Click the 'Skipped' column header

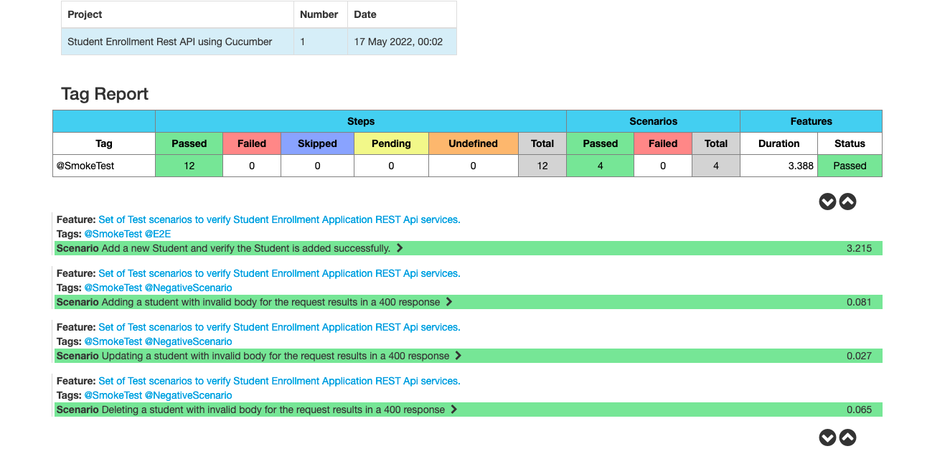pos(317,143)
